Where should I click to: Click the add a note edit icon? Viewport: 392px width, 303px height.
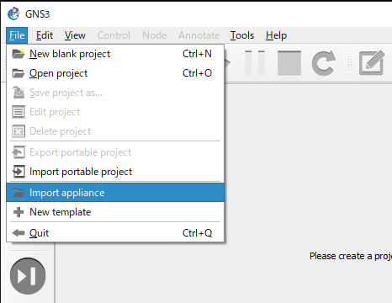(x=372, y=63)
